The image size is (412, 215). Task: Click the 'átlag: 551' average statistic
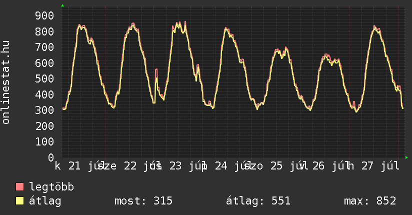[258, 201]
